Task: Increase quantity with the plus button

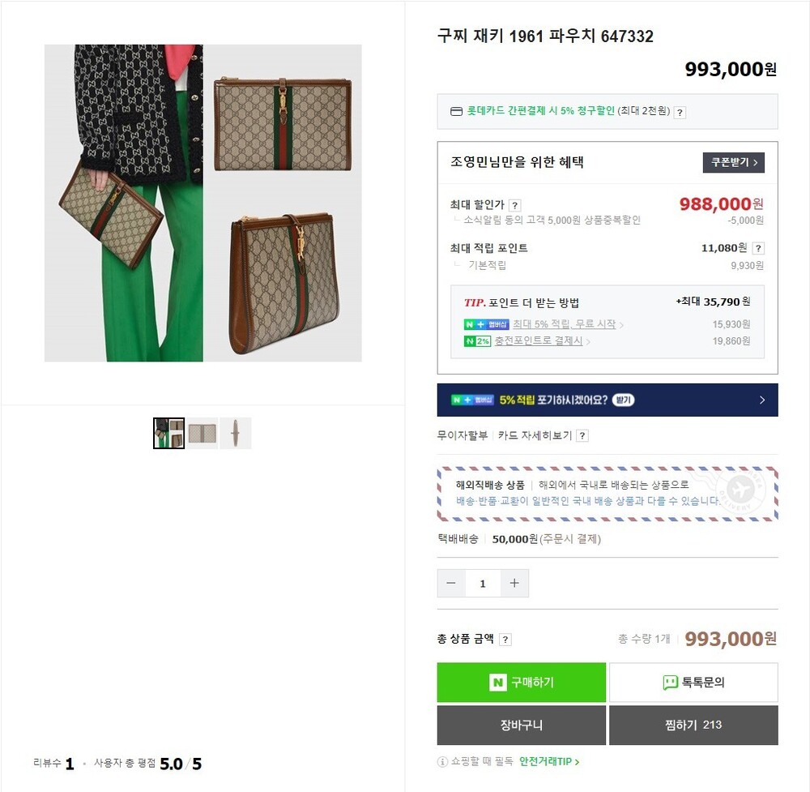Action: coord(514,583)
